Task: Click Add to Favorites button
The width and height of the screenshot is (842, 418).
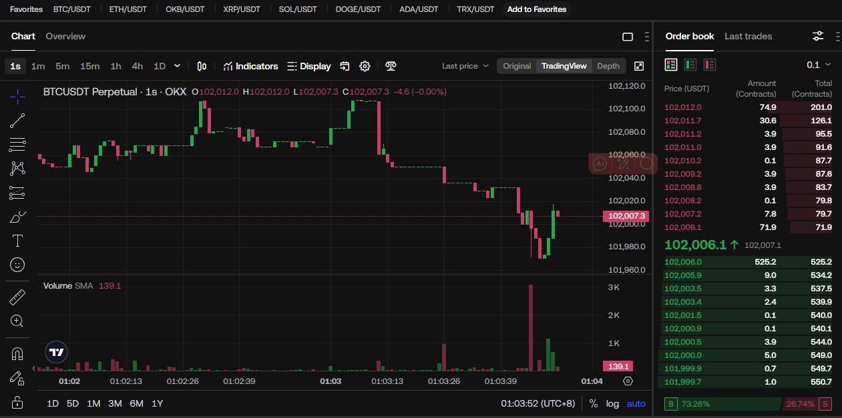Action: coord(537,9)
